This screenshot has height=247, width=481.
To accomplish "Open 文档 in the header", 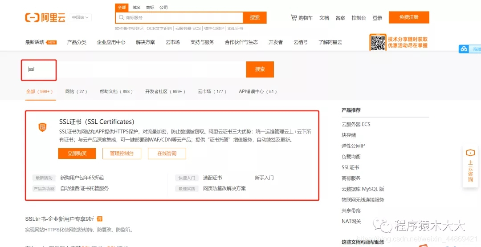I will point(324,18).
